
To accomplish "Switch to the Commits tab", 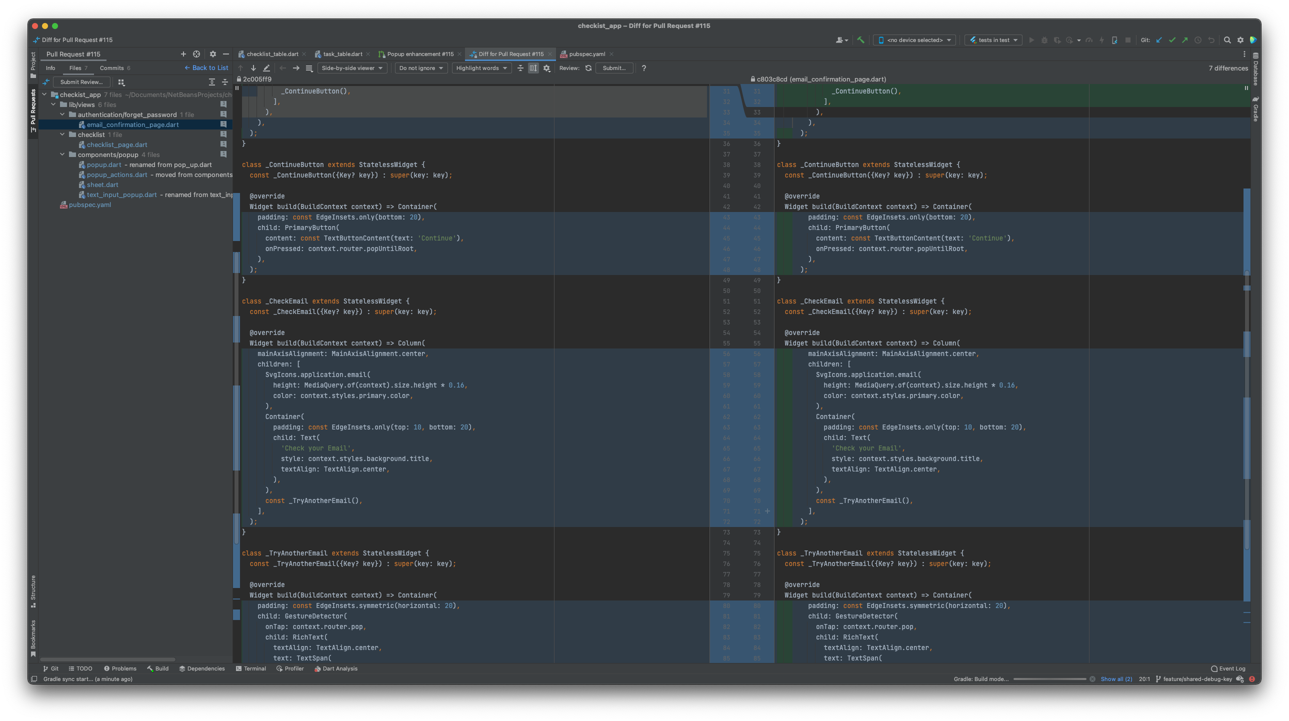I will [111, 67].
